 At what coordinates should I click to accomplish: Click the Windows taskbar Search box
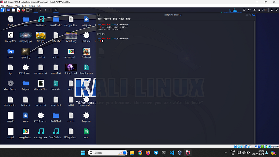(x=108, y=153)
